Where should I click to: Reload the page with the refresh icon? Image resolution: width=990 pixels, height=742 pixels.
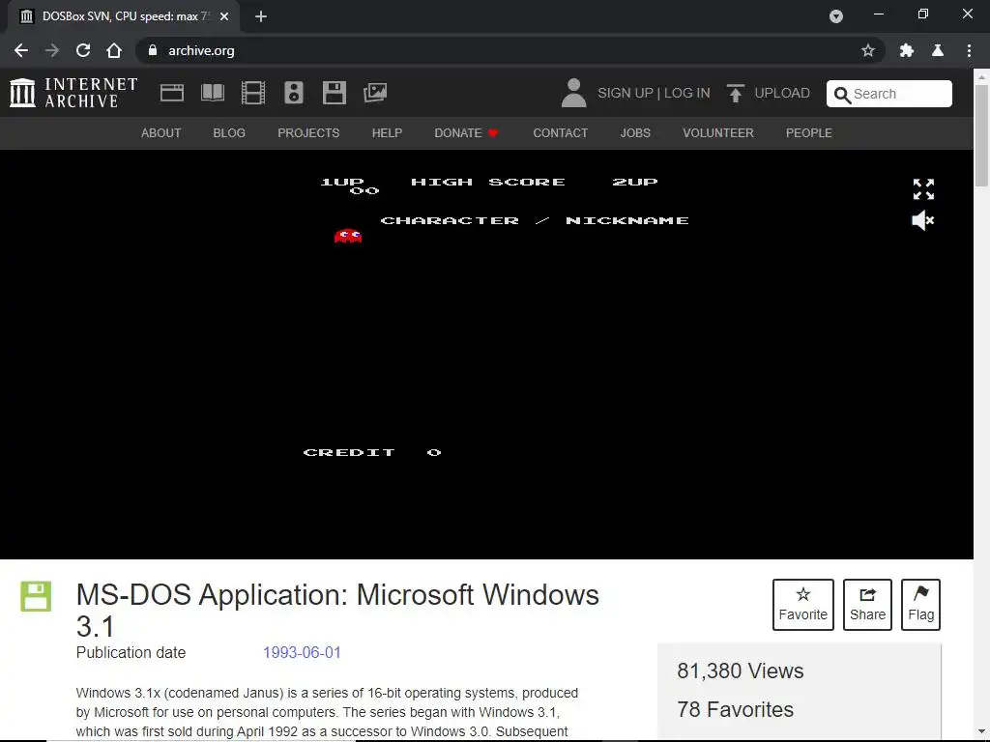pyautogui.click(x=83, y=50)
